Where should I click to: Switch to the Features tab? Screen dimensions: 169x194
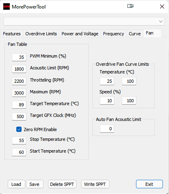coord(12,34)
